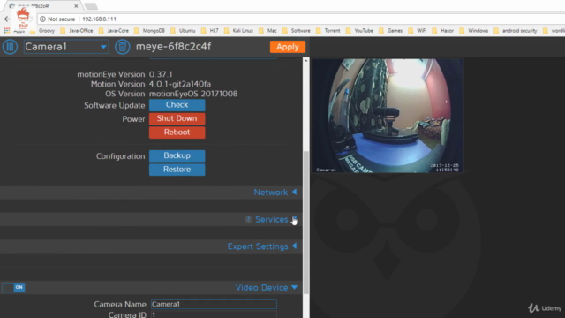Screen dimensions: 565x318
Task: Toggle the Video Device ON switch
Action: 13,287
